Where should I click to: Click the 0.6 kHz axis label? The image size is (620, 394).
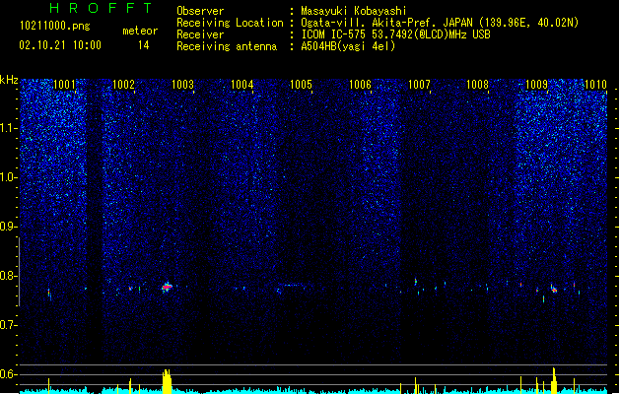(8, 374)
